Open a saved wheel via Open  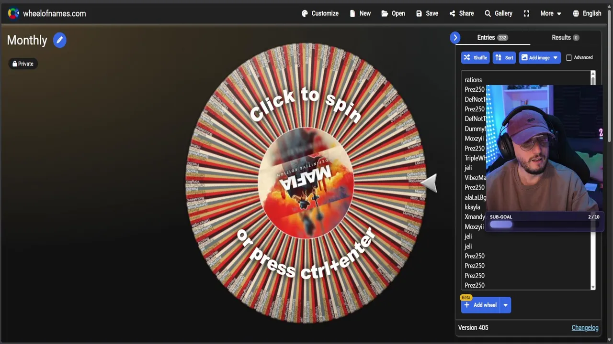coord(393,13)
